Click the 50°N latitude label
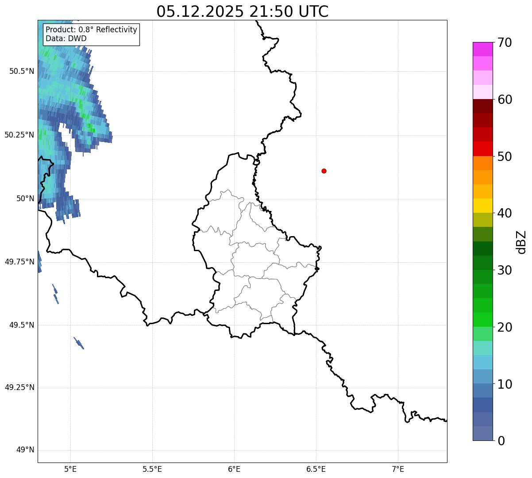 pyautogui.click(x=26, y=199)
